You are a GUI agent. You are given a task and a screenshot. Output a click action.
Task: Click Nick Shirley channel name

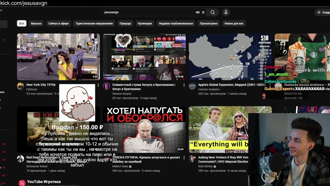pyautogui.click(x=205, y=166)
